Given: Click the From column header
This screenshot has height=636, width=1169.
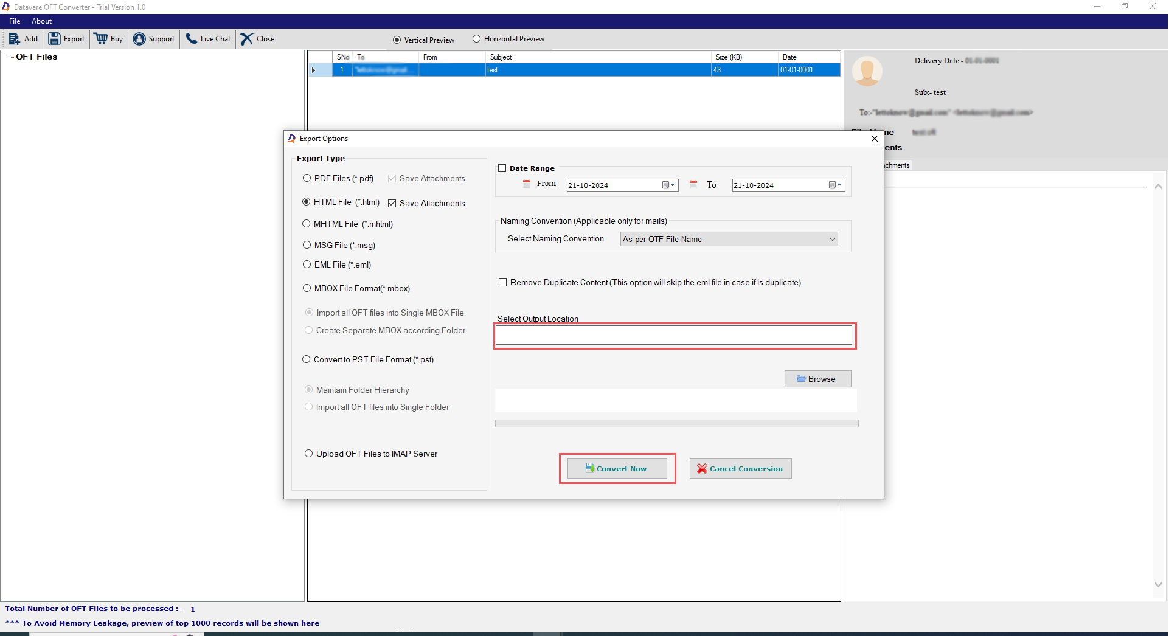Looking at the screenshot, I should click(453, 57).
